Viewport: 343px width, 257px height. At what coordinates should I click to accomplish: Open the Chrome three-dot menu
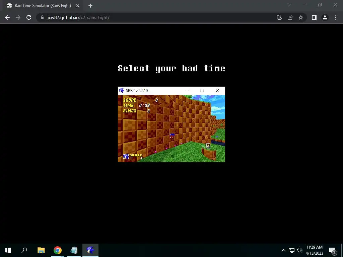[x=336, y=17]
